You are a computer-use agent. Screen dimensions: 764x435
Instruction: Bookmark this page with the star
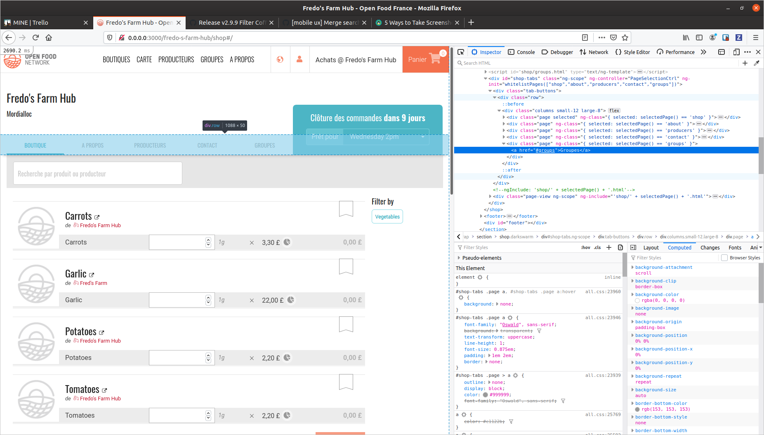coord(625,38)
